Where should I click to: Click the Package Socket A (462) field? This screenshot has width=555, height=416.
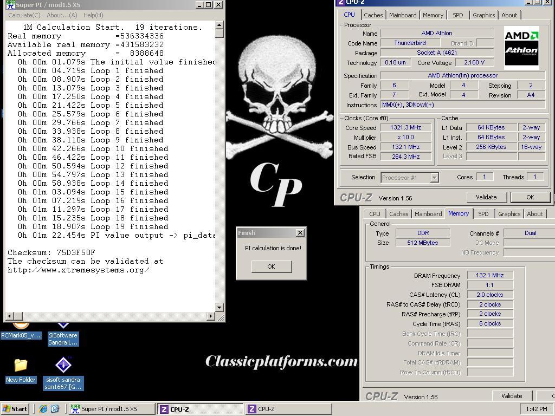point(437,53)
